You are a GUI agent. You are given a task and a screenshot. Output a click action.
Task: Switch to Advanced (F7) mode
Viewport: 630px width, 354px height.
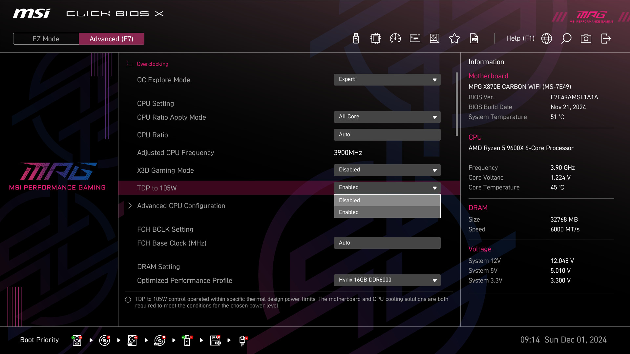pos(112,39)
